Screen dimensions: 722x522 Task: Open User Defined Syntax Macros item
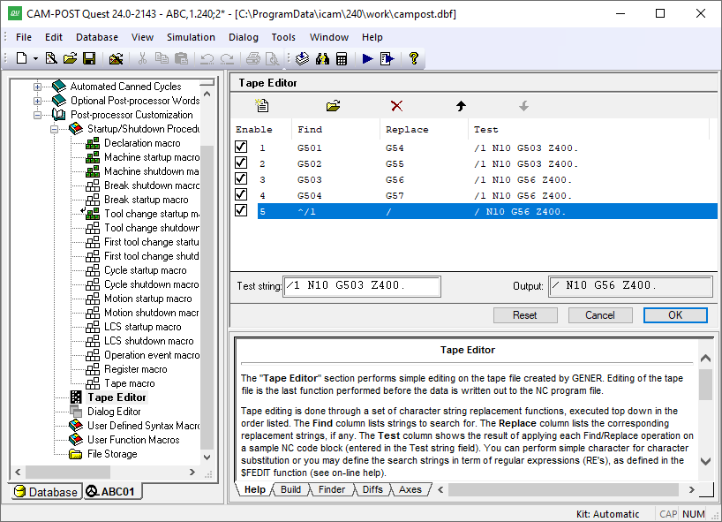click(x=143, y=426)
